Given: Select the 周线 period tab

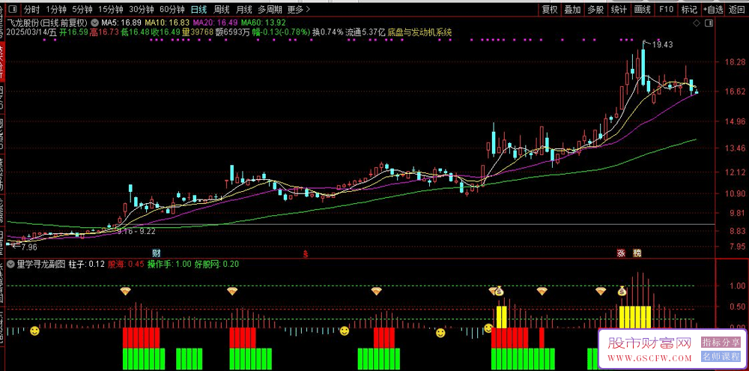Looking at the screenshot, I should [221, 9].
